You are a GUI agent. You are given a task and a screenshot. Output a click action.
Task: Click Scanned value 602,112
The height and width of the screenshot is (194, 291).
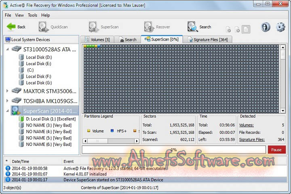(187, 139)
